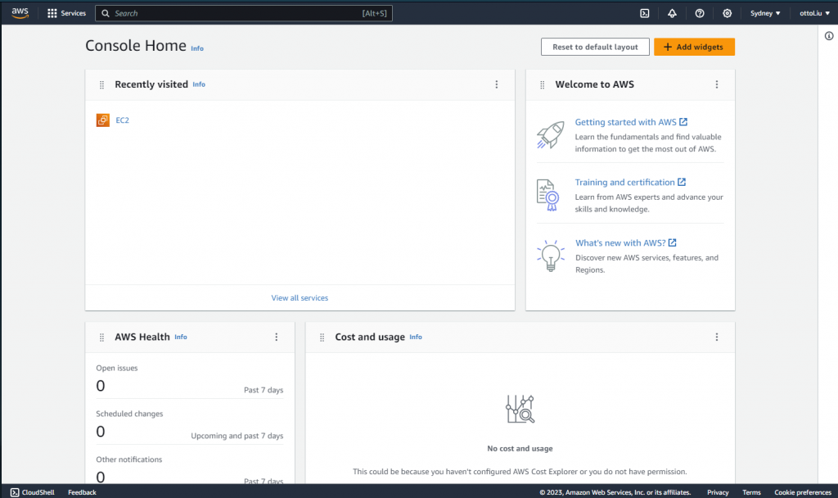Open the Services grid menu
Viewport: 838px width, 498px height.
67,13
